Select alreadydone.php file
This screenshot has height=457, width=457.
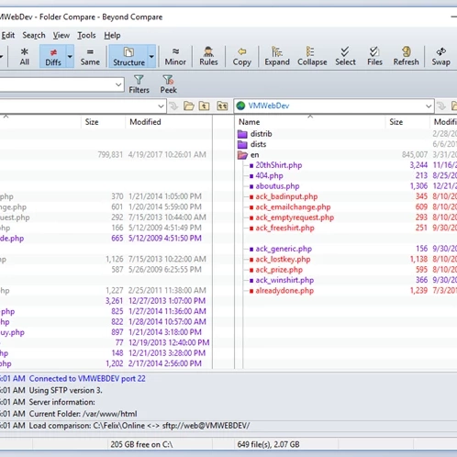[284, 291]
